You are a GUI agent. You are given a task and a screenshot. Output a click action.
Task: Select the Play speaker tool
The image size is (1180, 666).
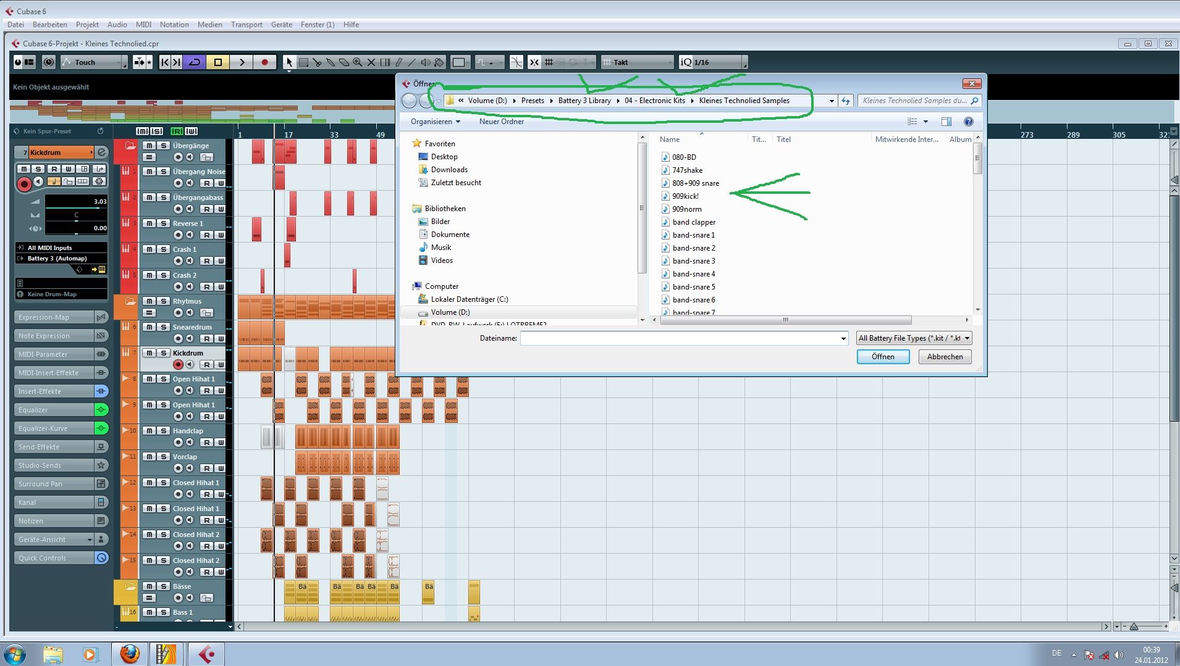tap(426, 62)
